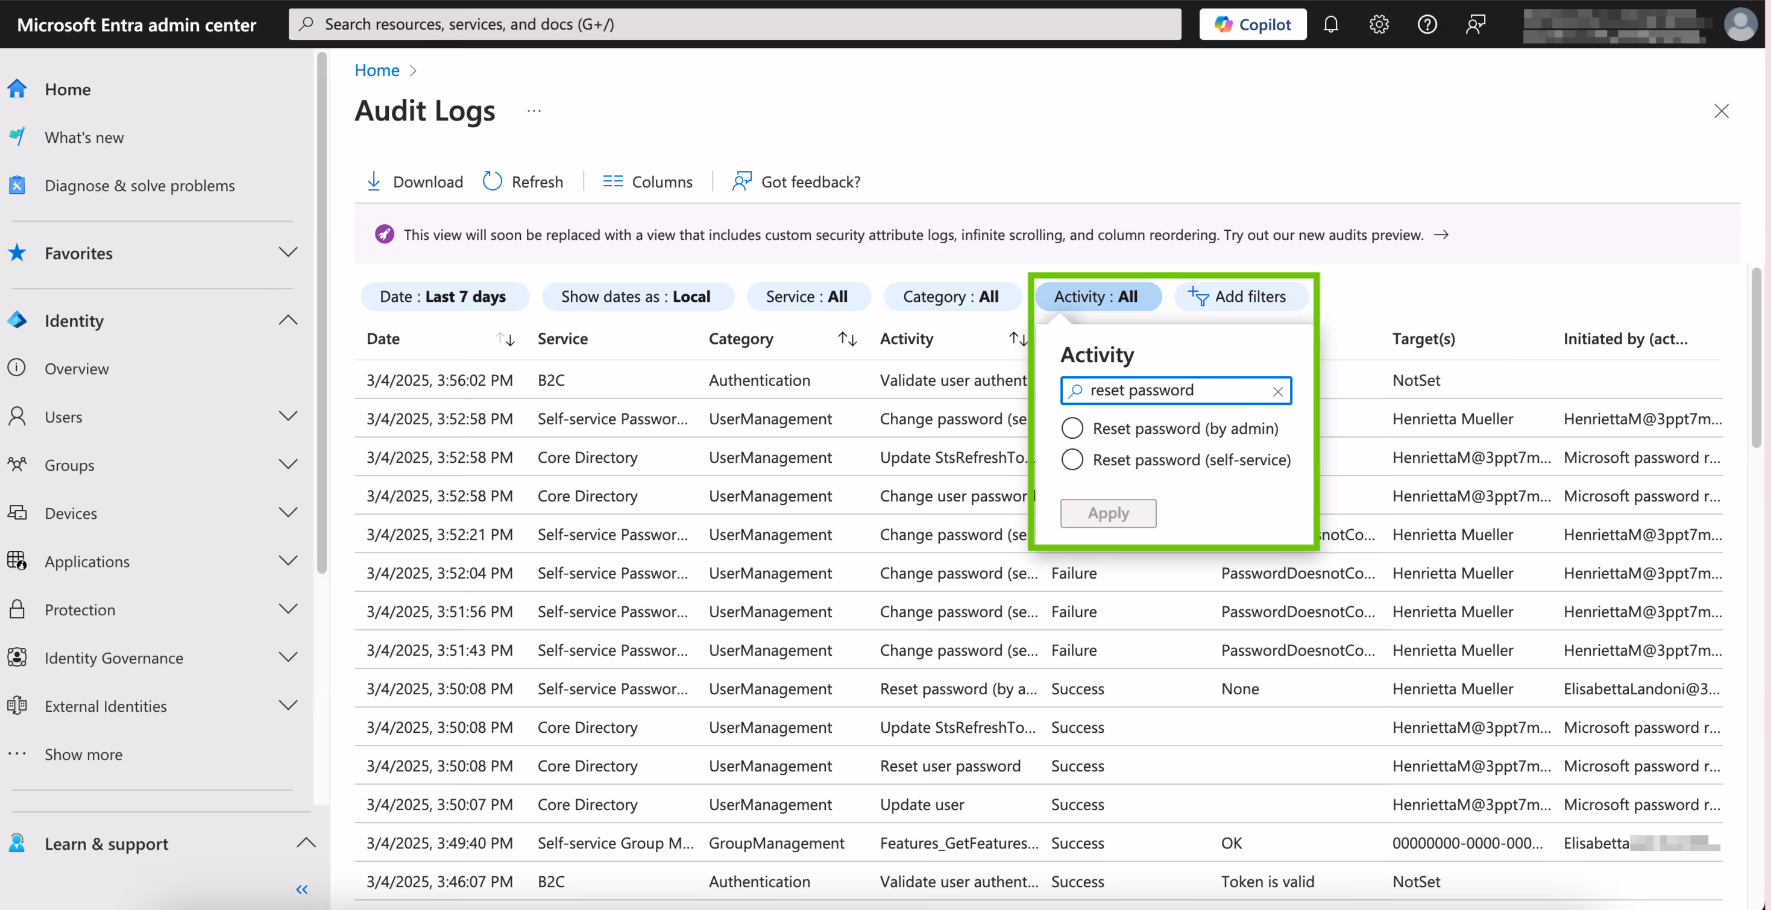
Task: Open the notifications bell
Action: pos(1332,24)
